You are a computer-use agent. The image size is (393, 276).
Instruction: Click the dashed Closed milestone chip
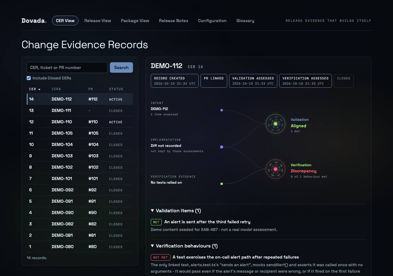[x=344, y=81]
